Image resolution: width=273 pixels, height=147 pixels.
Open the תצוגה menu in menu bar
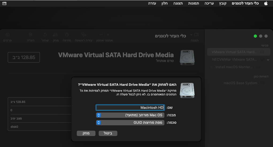pyautogui.click(x=178, y=3)
